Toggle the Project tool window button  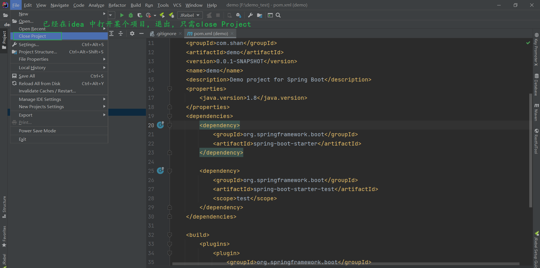[x=4, y=40]
